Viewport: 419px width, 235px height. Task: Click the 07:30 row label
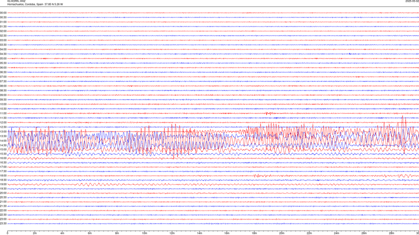(3, 81)
